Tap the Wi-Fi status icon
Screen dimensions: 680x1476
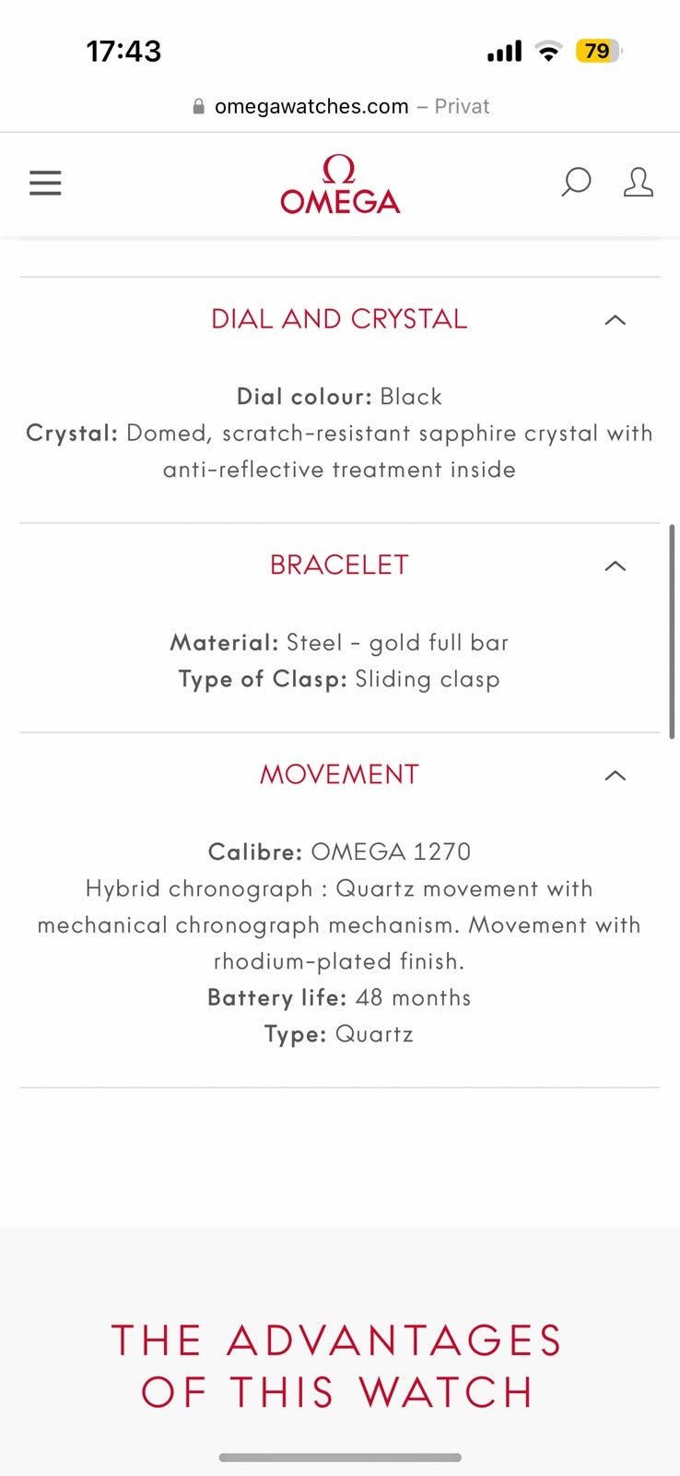pos(549,52)
